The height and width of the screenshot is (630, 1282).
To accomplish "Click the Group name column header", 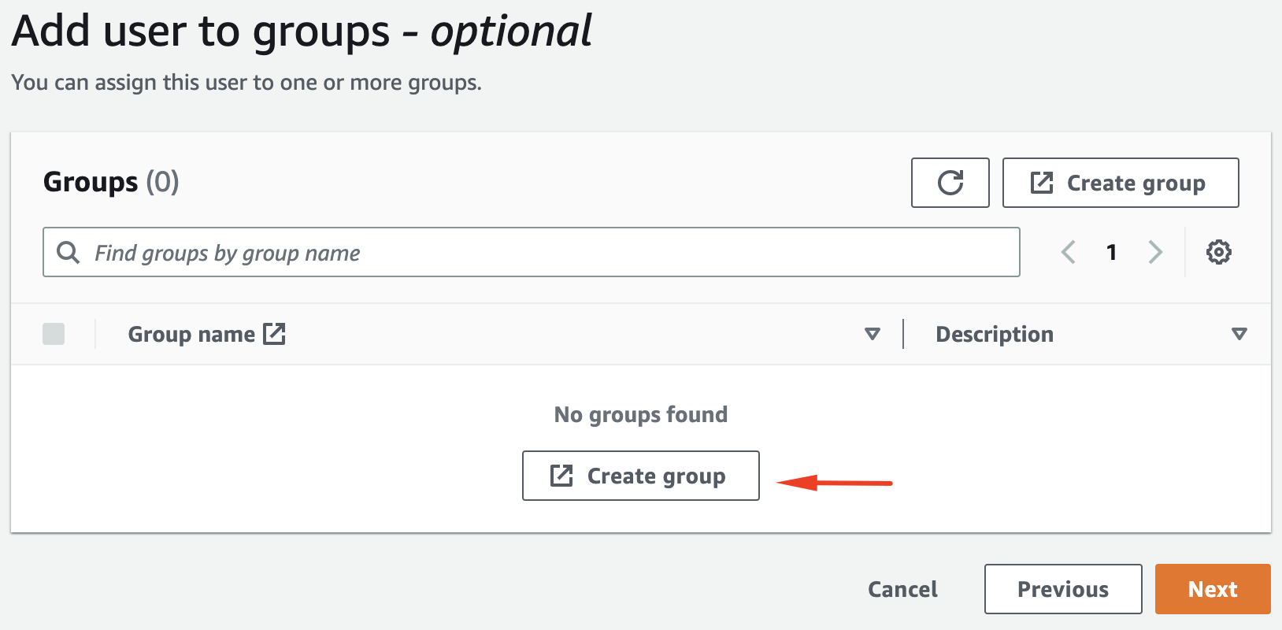I will (x=191, y=334).
